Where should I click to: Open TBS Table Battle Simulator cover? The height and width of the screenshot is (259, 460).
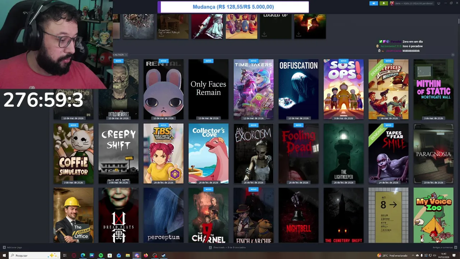coord(164,154)
